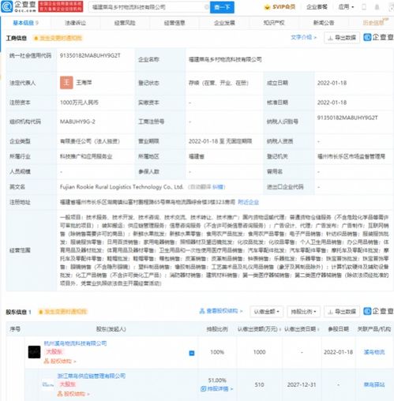The image size is (394, 401).
Task: Open the SVIP会员 link
Action: click(x=280, y=7)
